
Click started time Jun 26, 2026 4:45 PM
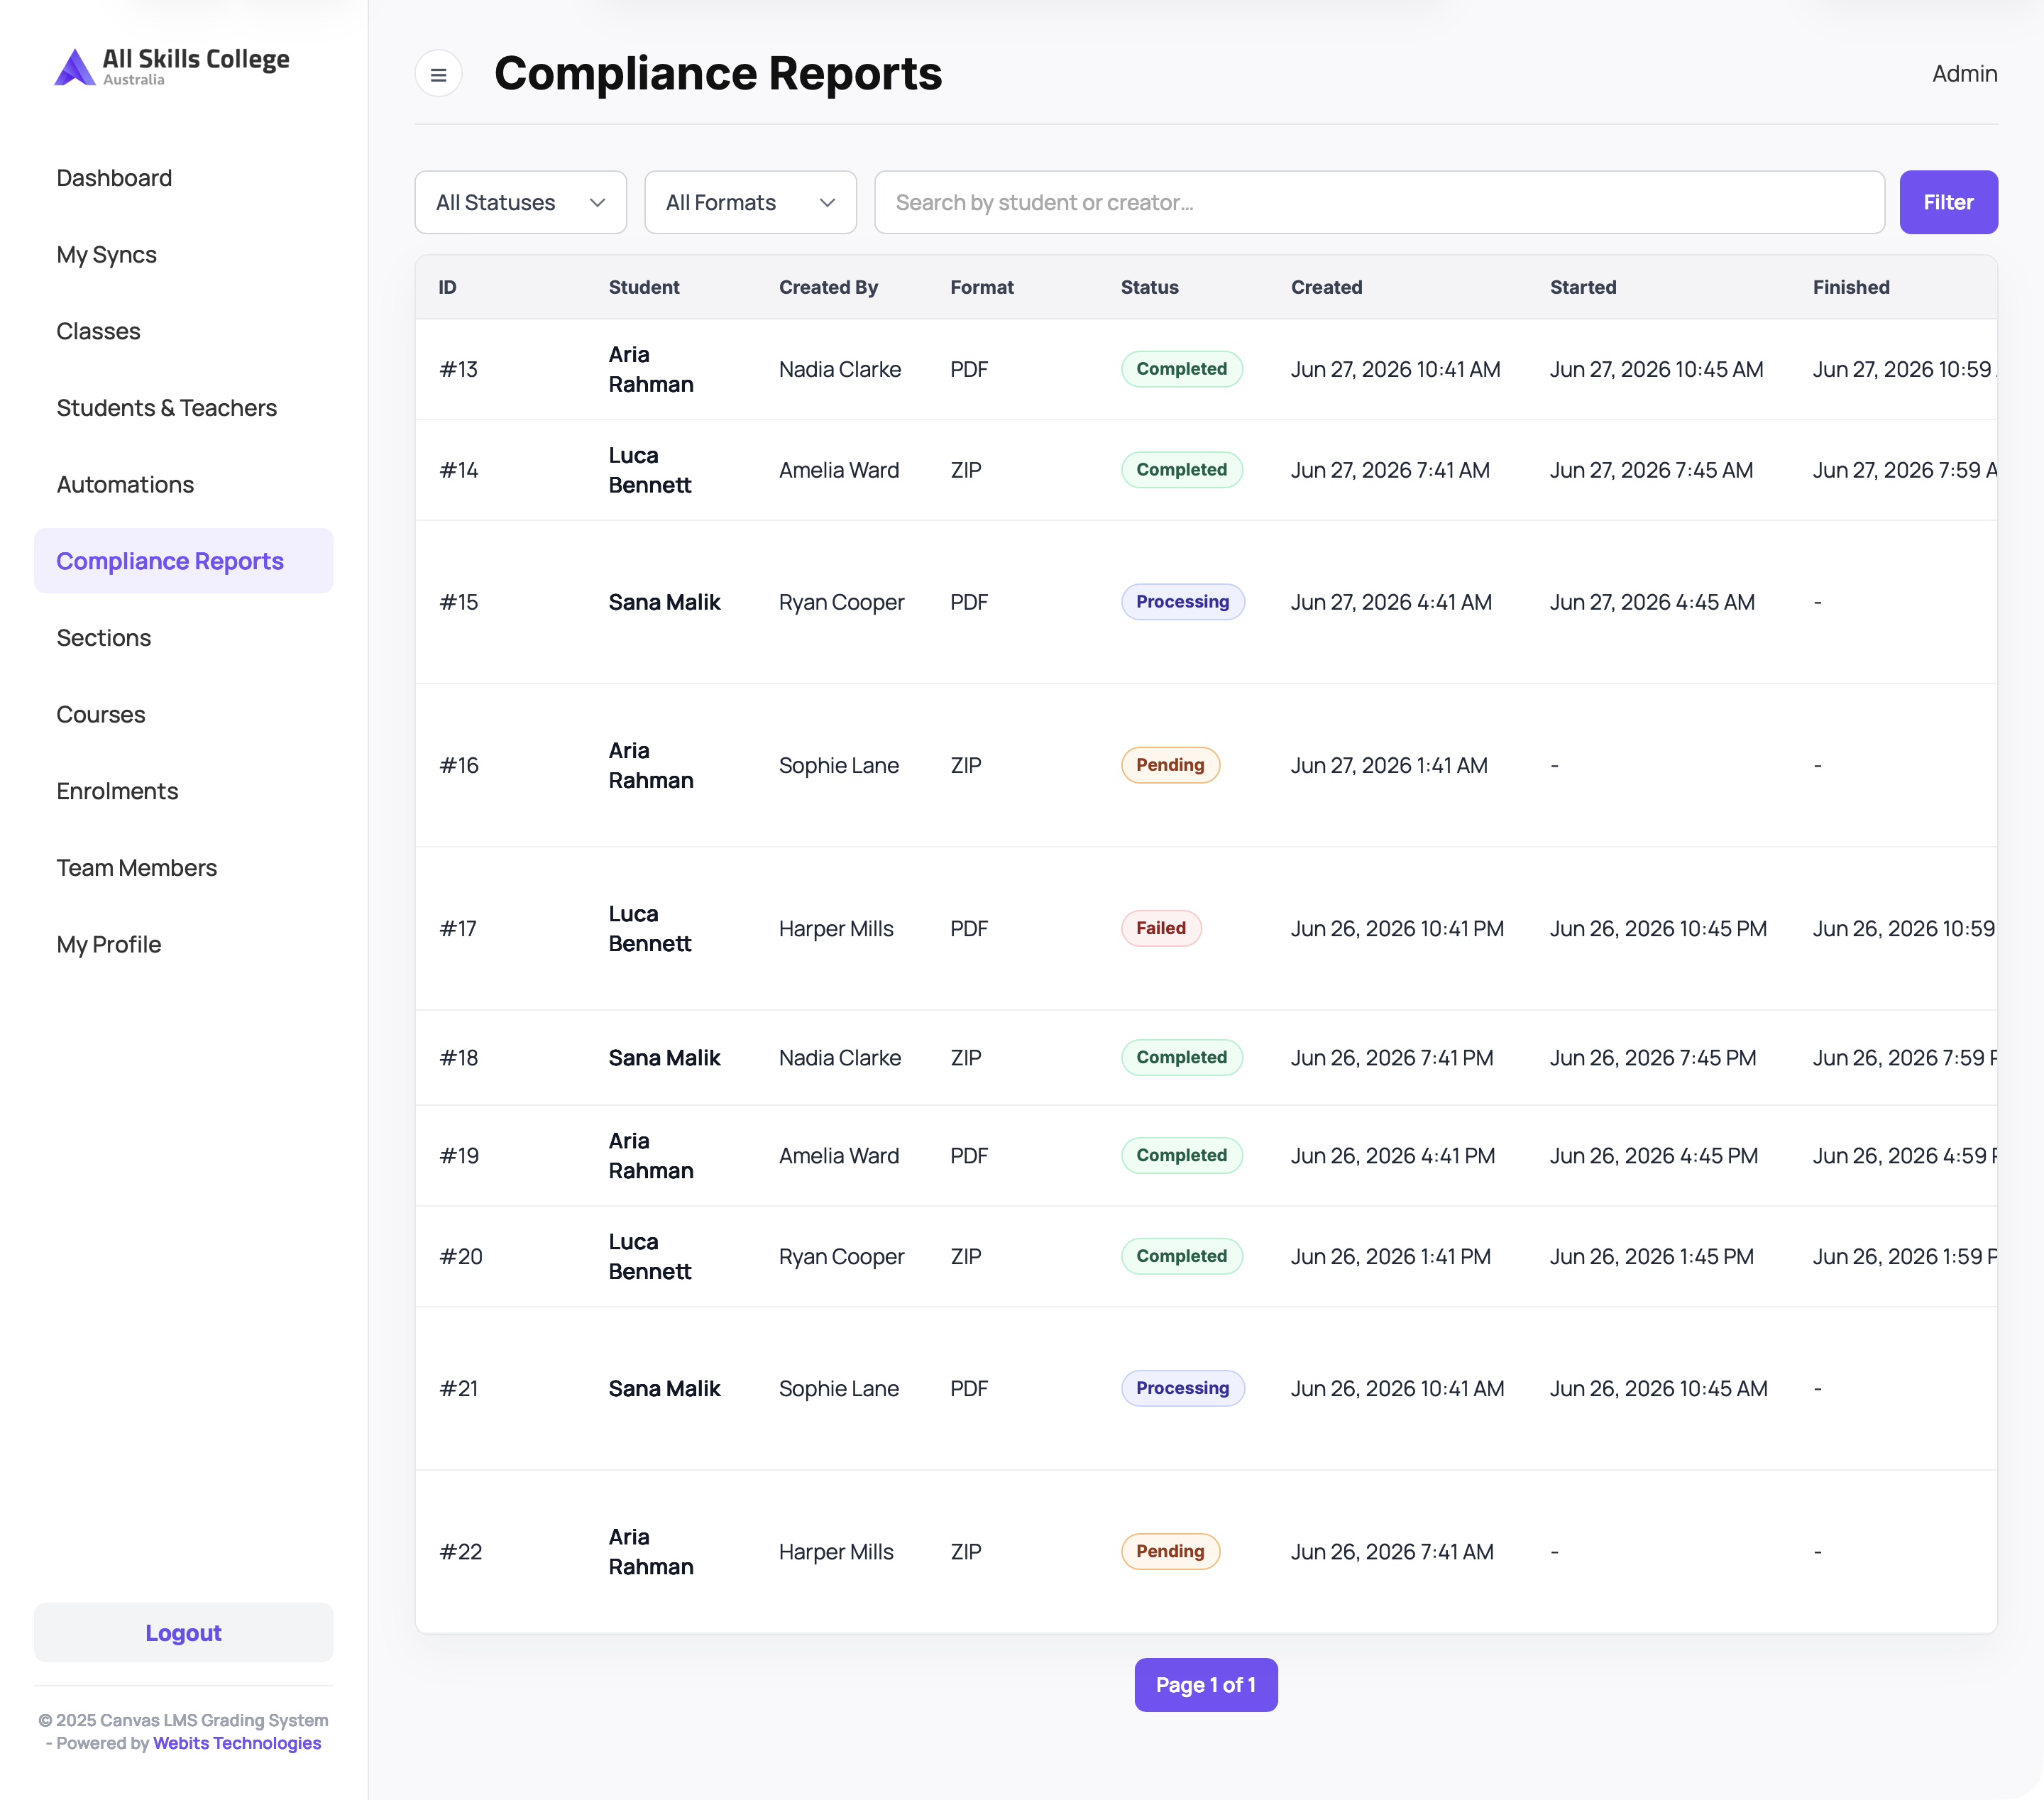(x=1654, y=1156)
